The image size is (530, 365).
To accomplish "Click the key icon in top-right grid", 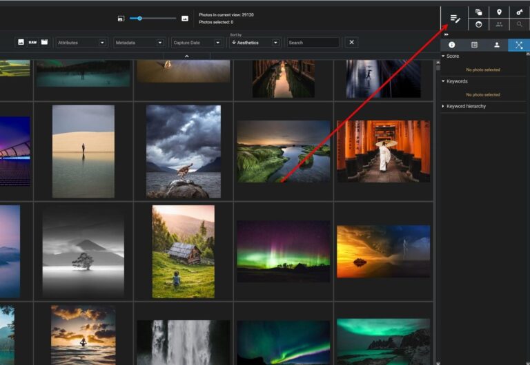I will click(x=519, y=12).
